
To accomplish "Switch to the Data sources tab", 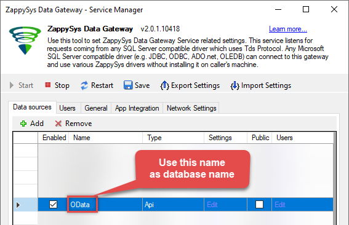I will click(32, 107).
